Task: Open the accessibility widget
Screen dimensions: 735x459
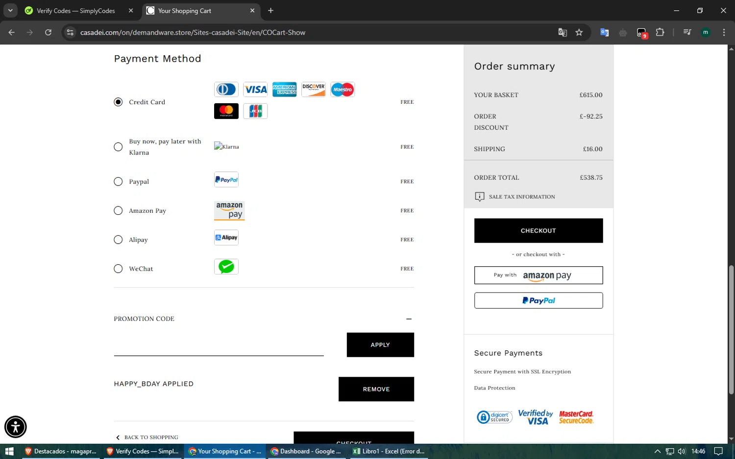Action: (x=16, y=427)
